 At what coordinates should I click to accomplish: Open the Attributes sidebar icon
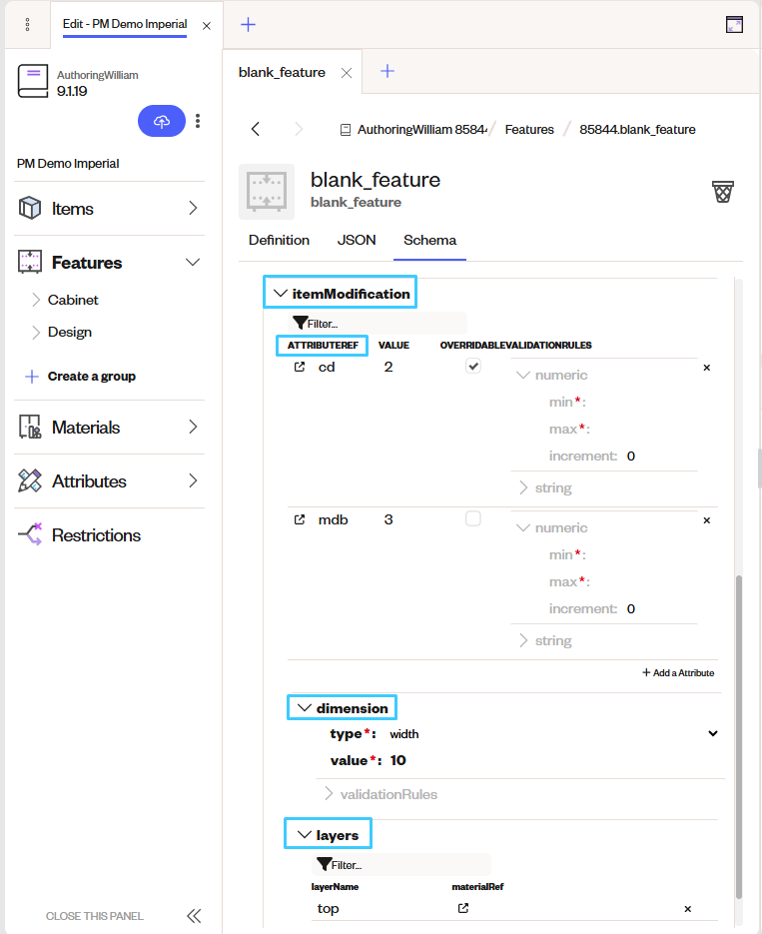pyautogui.click(x=29, y=480)
